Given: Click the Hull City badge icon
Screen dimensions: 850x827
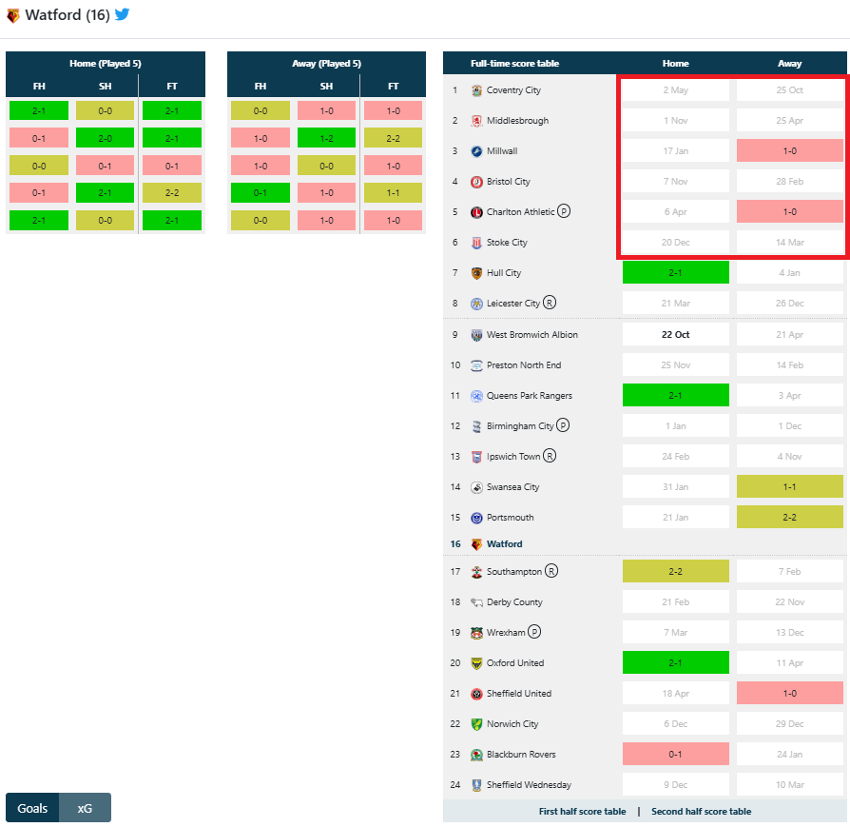Looking at the screenshot, I should tap(476, 273).
